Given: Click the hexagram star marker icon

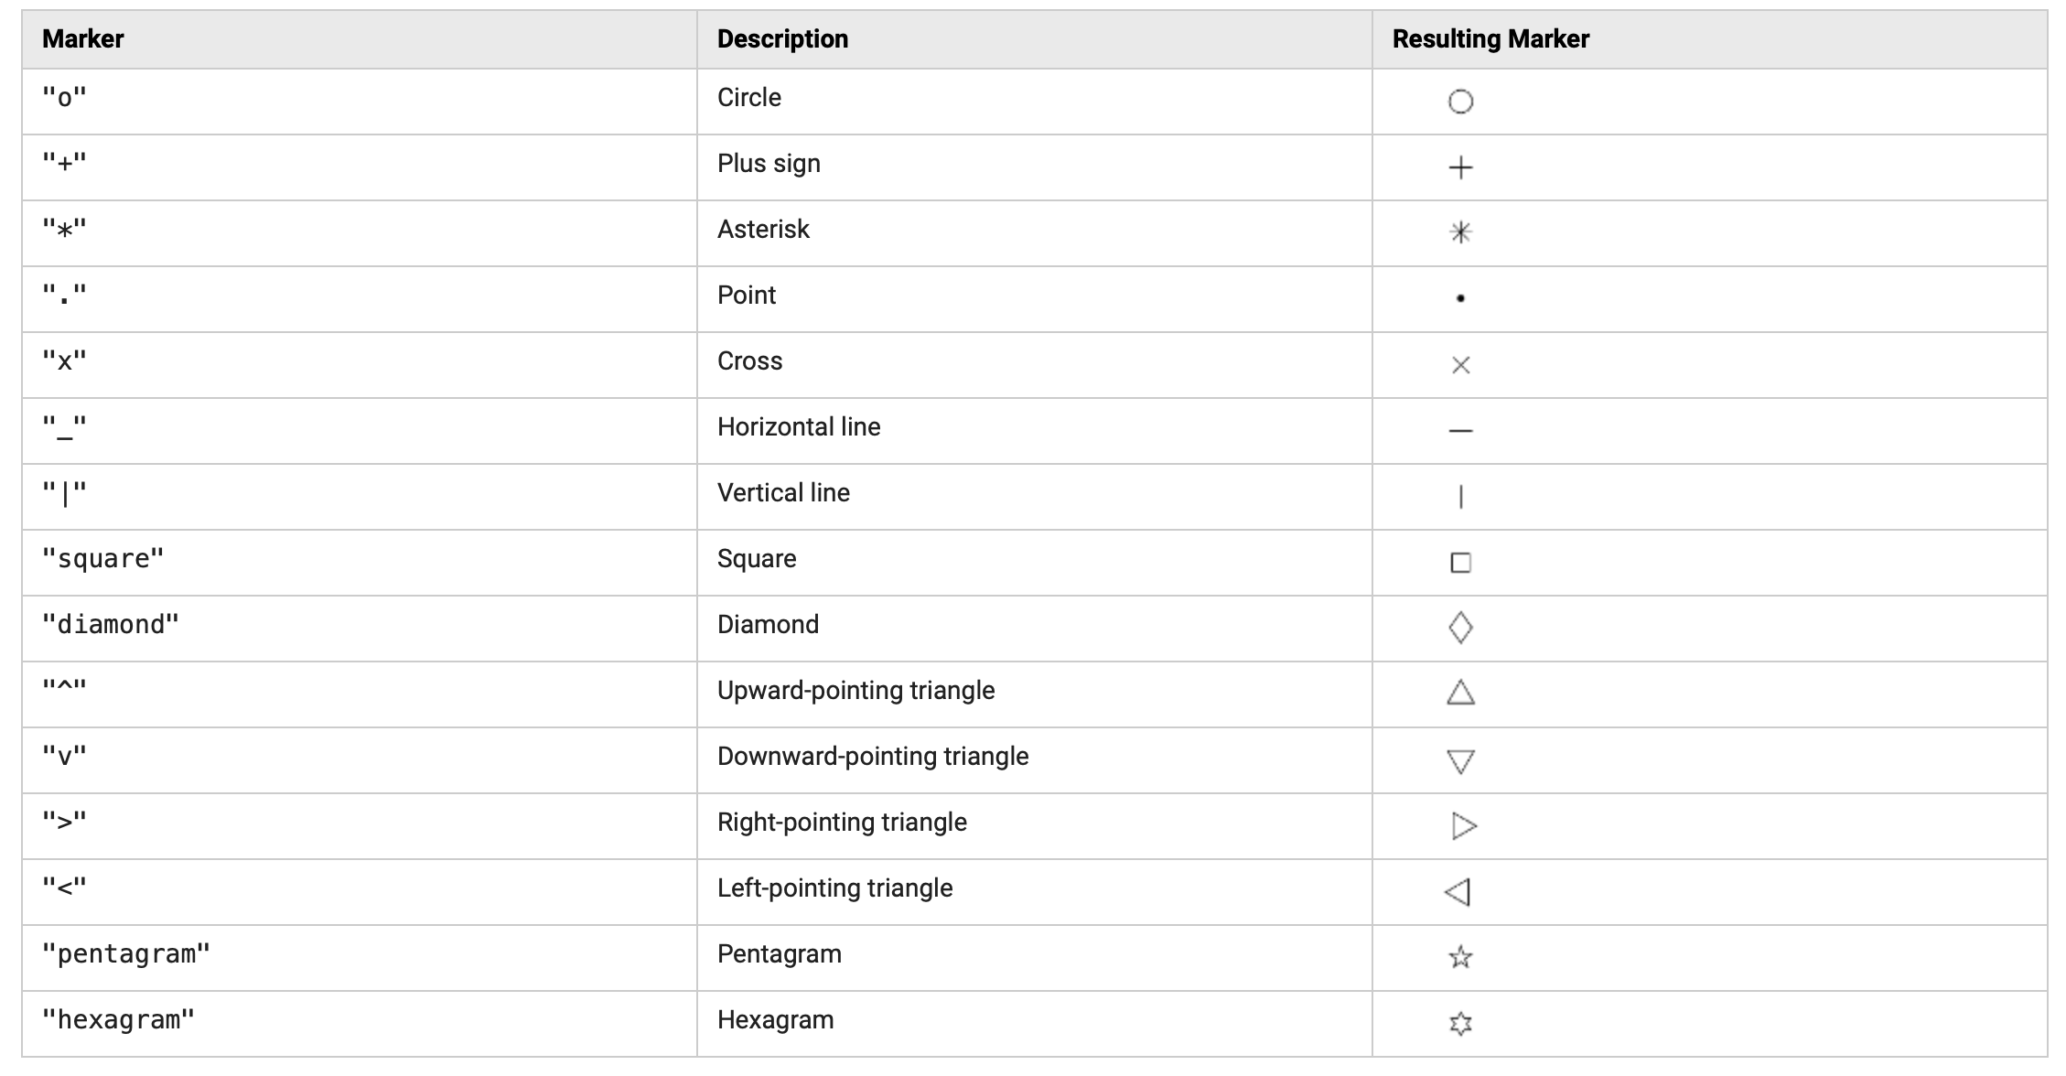Looking at the screenshot, I should click(1460, 1023).
